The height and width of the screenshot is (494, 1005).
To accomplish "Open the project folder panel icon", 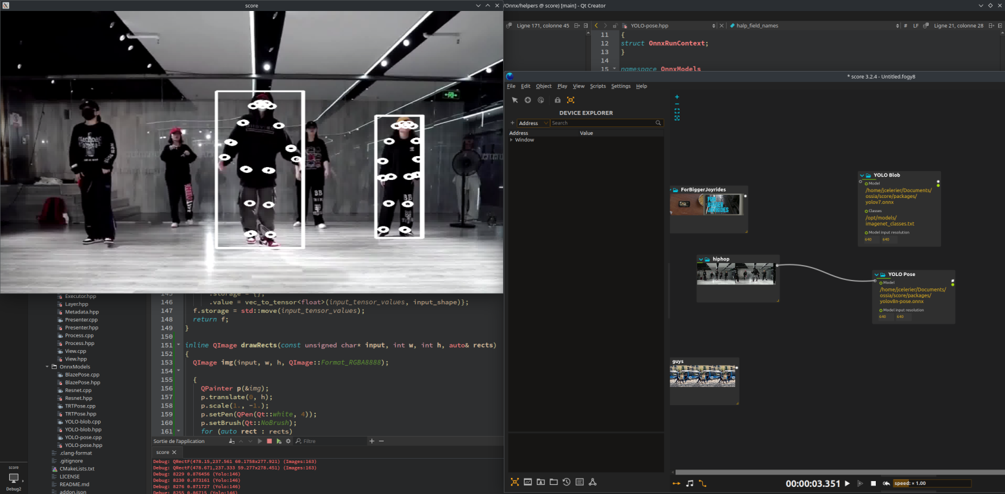I will (x=554, y=482).
